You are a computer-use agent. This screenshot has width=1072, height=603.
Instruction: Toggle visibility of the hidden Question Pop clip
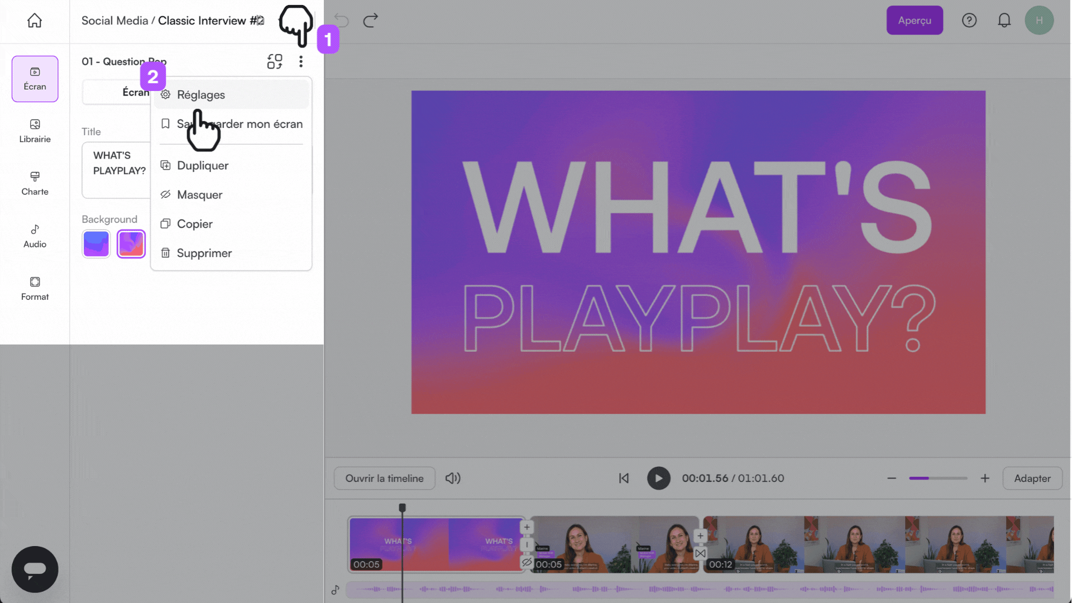(527, 563)
